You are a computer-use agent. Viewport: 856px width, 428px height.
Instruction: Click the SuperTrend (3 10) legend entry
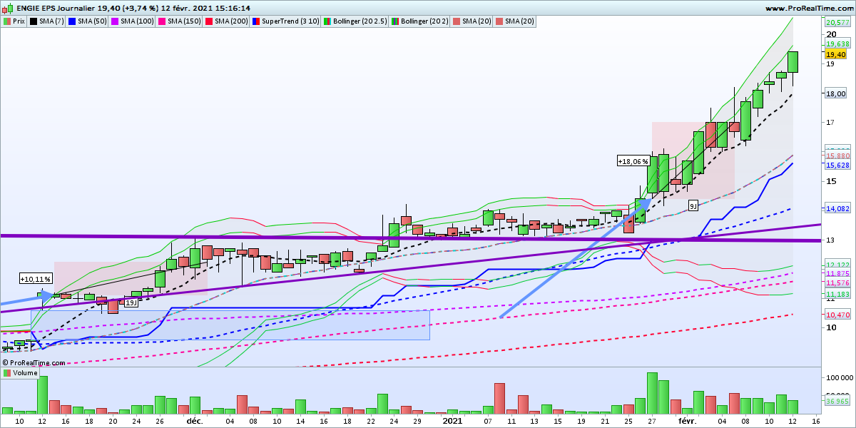point(287,21)
